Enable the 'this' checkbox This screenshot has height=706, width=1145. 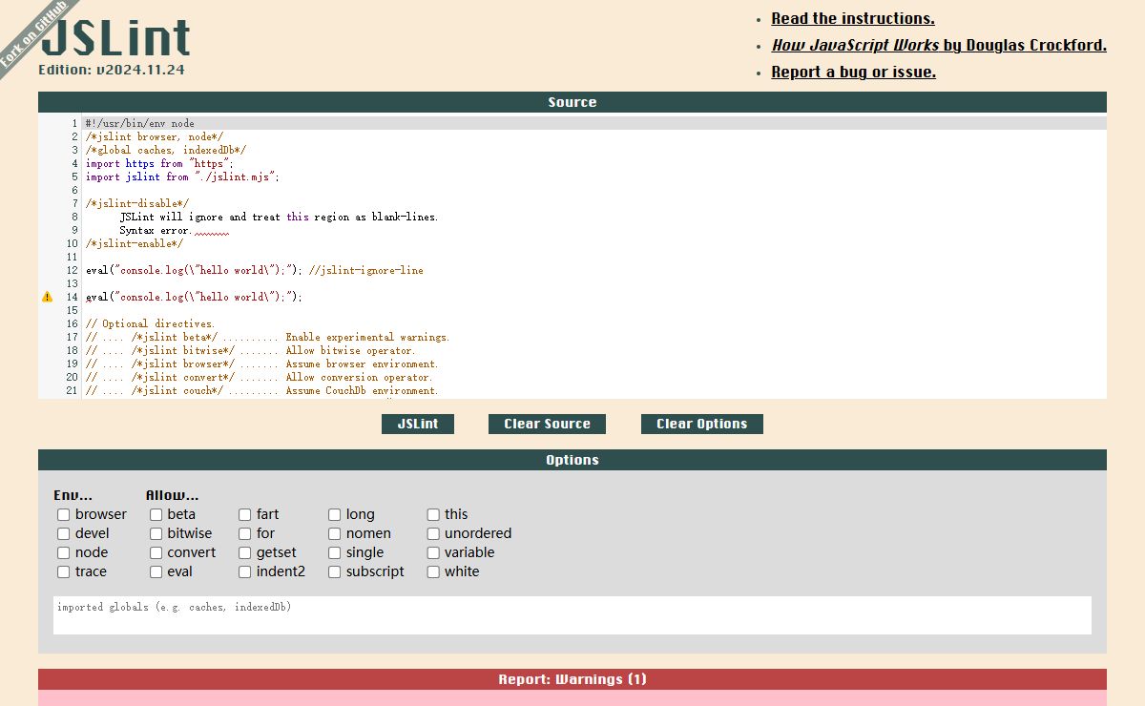433,515
